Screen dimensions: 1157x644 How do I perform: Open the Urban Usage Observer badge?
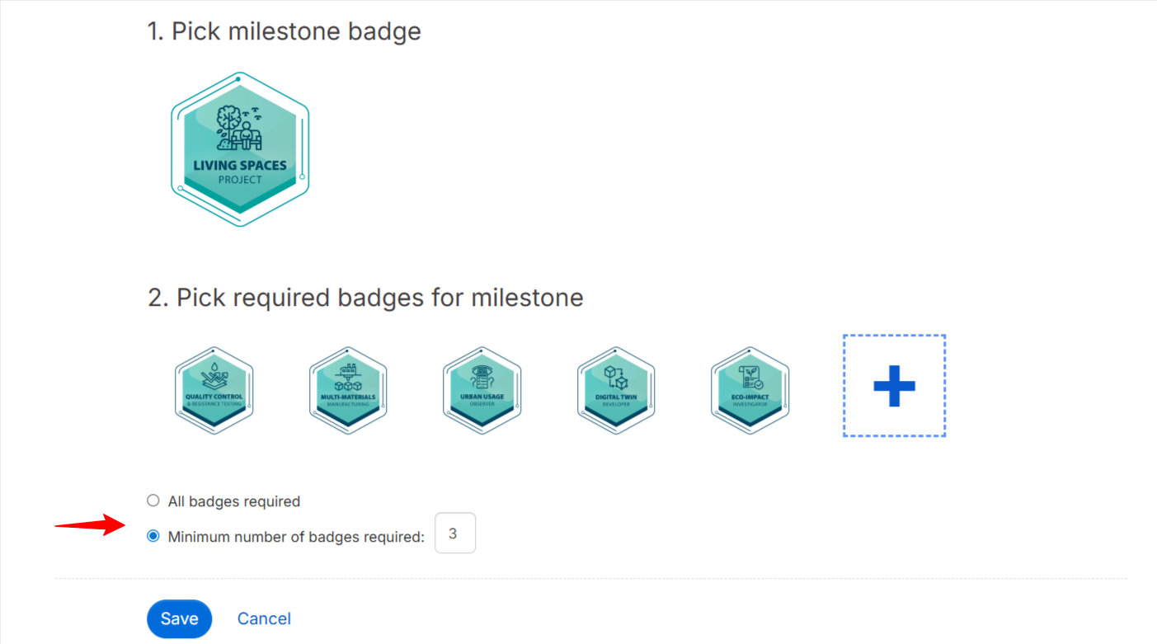pyautogui.click(x=482, y=390)
